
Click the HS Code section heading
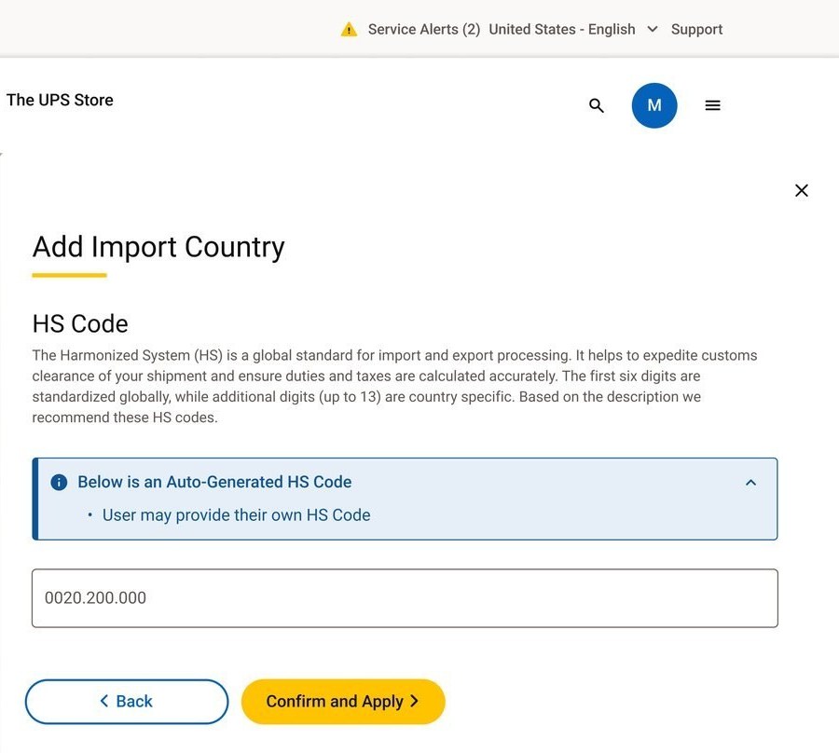coord(80,324)
